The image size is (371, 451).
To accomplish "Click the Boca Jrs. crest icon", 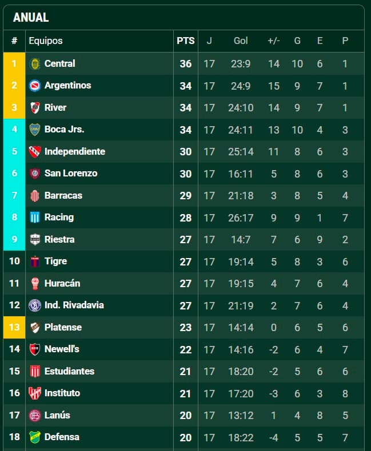I will click(35, 130).
